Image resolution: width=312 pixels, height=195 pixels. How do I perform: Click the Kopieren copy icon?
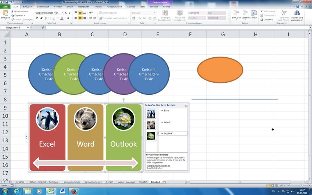[x=12, y=15]
